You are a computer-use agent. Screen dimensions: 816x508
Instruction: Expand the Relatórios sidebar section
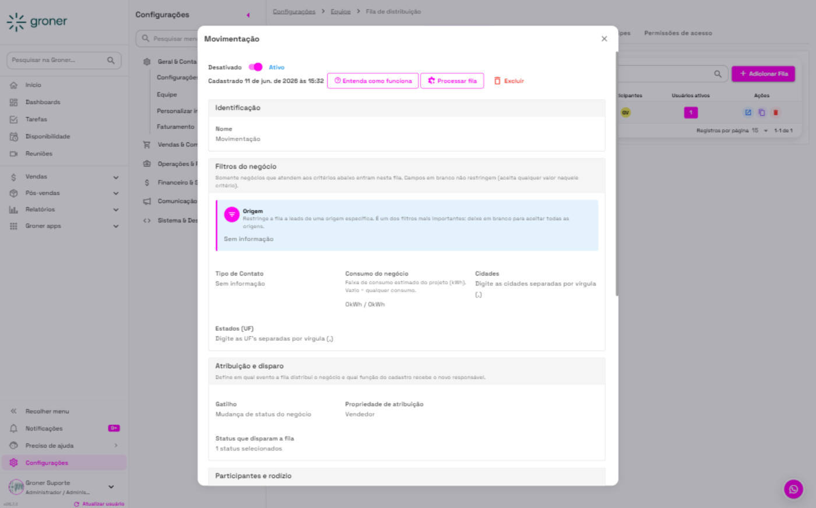116,210
